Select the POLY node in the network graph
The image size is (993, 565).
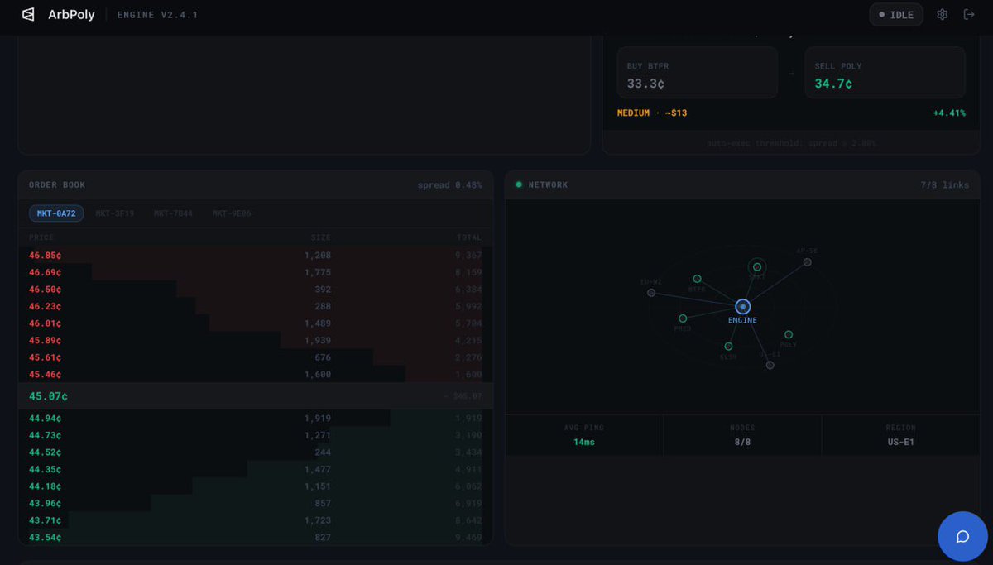[789, 334]
